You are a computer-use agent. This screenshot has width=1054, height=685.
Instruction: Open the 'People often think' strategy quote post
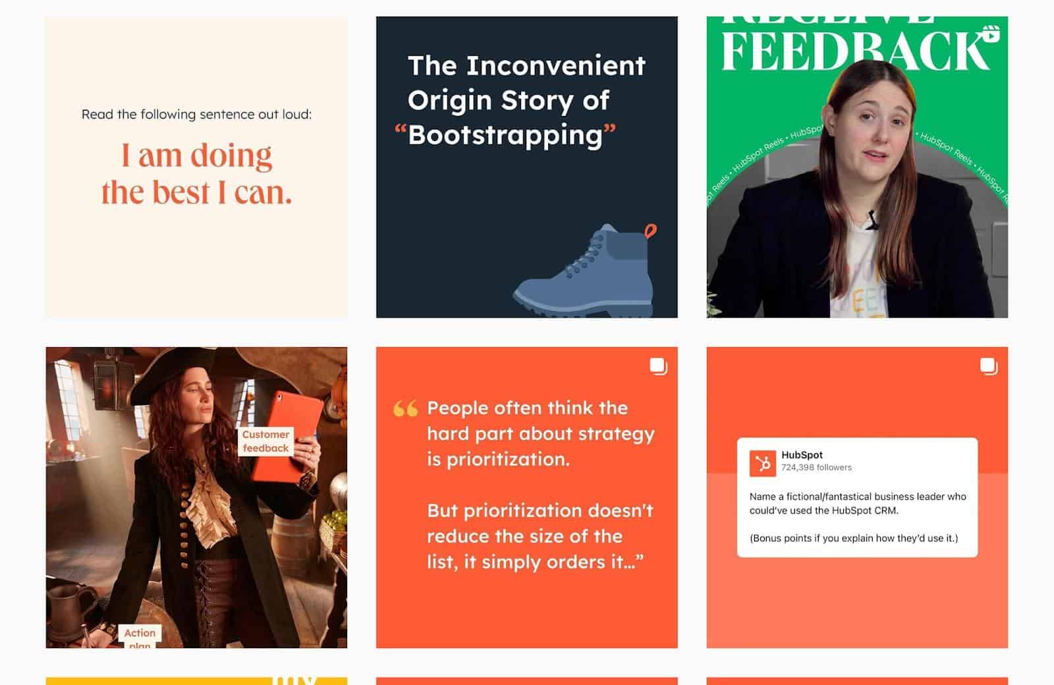(x=526, y=497)
